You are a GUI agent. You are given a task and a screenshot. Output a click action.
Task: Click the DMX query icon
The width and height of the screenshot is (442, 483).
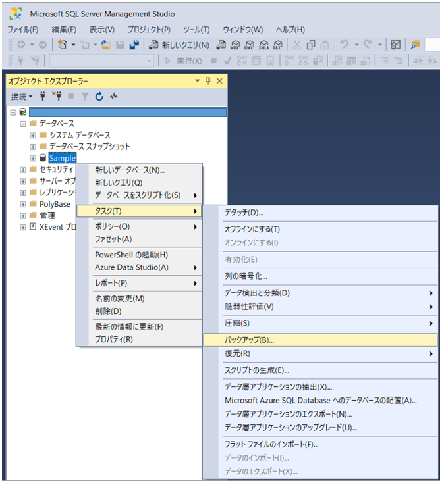click(x=249, y=45)
